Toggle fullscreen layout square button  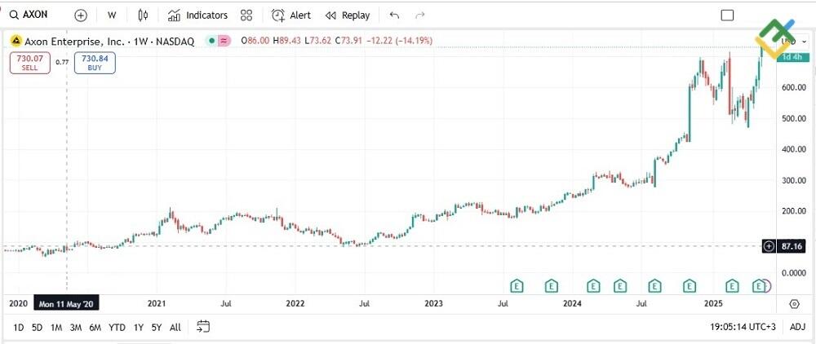(728, 15)
